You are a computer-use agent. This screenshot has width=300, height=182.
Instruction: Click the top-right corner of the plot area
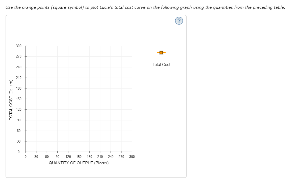132,46
